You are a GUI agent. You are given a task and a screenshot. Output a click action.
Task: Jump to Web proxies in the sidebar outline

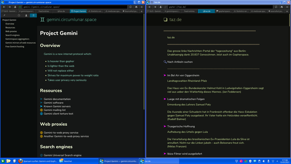point(11,31)
